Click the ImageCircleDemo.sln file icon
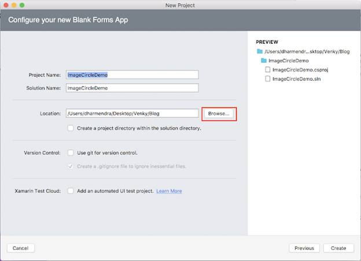Viewport: 361px width, 261px height. [267, 79]
